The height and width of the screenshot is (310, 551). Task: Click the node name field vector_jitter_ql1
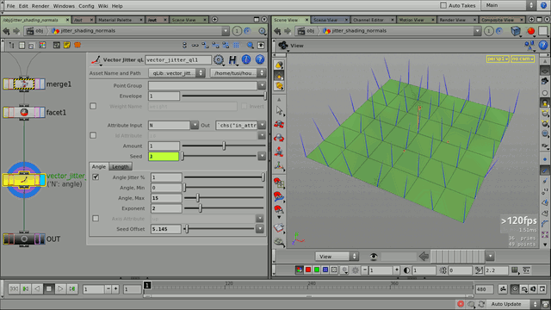(178, 59)
